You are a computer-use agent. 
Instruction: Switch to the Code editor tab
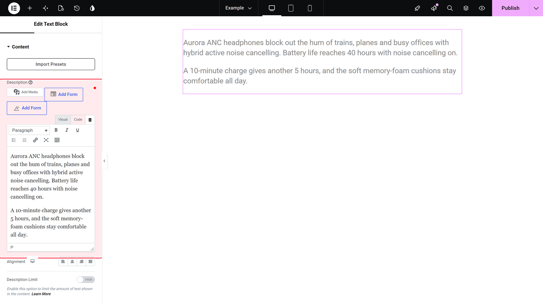[78, 120]
